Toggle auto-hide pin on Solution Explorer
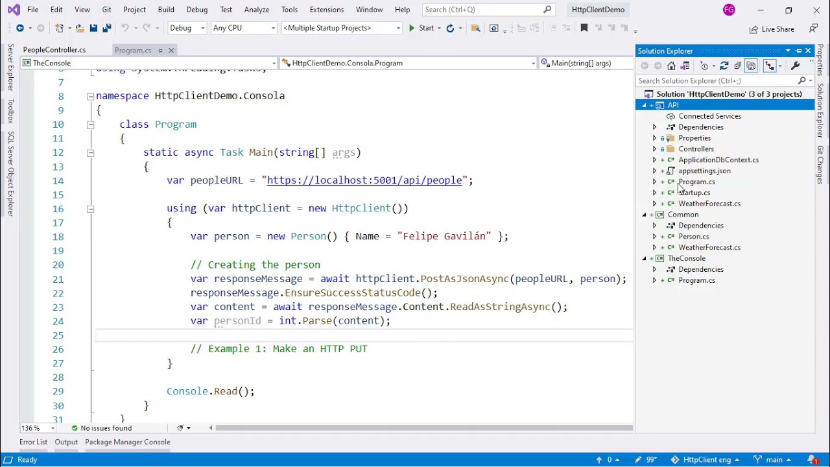Screen dimensions: 830x467 point(798,51)
